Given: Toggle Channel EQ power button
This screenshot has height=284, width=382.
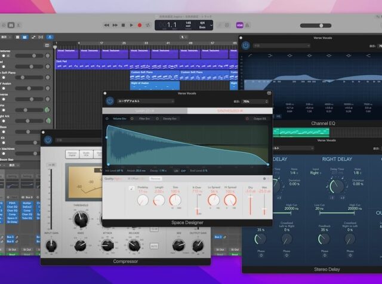Looking at the screenshot, I should click(x=245, y=45).
